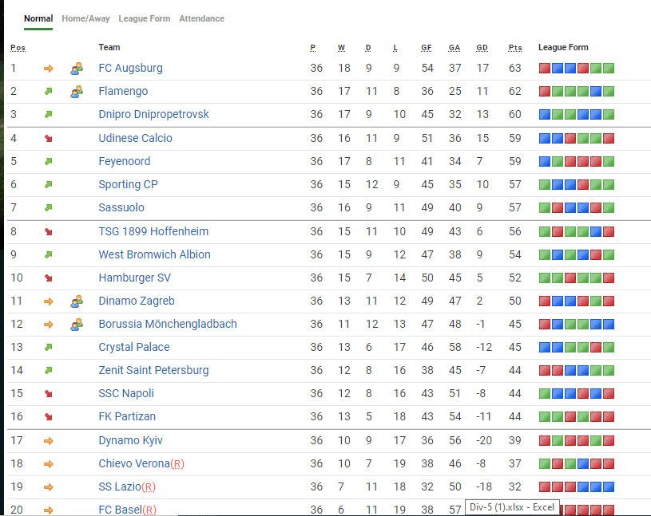The width and height of the screenshot is (651, 516).
Task: Open the Crystal Palace team page
Action: 133,348
